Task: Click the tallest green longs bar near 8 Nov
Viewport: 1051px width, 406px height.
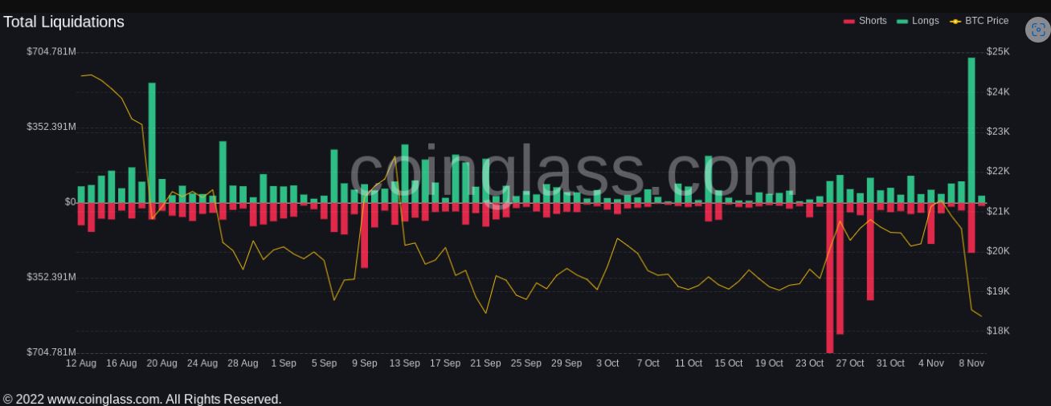Action: point(971,130)
